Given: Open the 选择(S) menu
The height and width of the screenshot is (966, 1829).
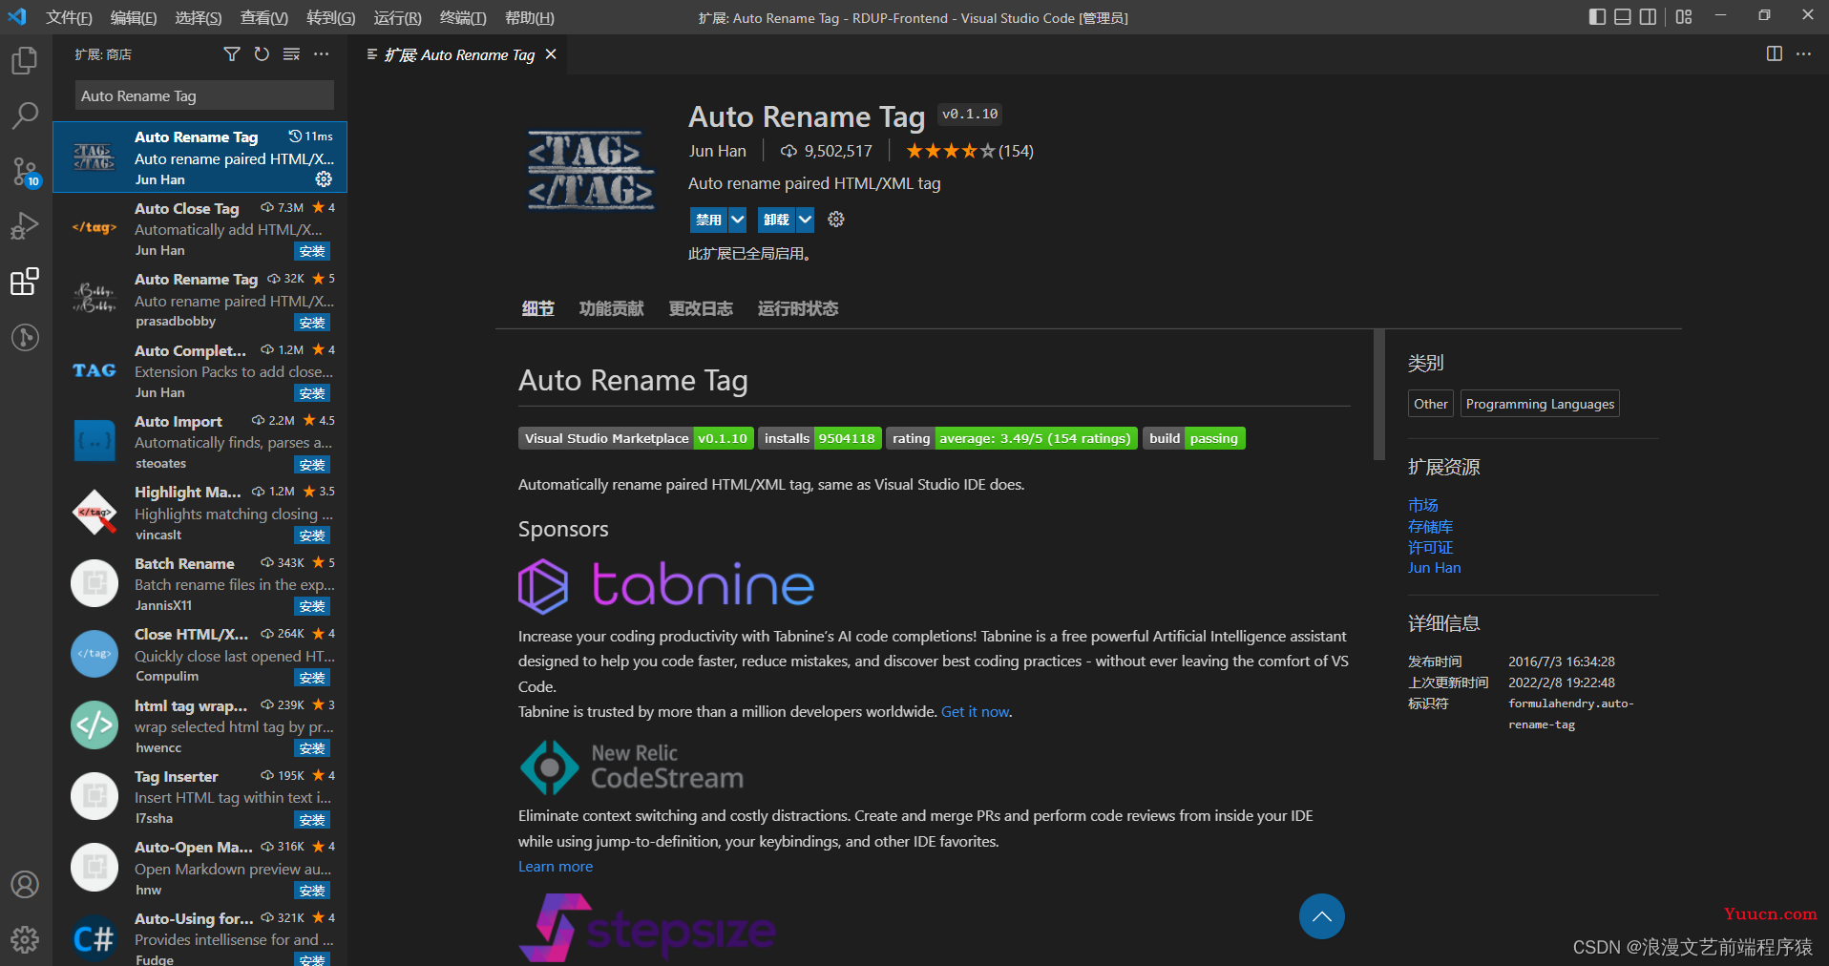Looking at the screenshot, I should tap(199, 18).
